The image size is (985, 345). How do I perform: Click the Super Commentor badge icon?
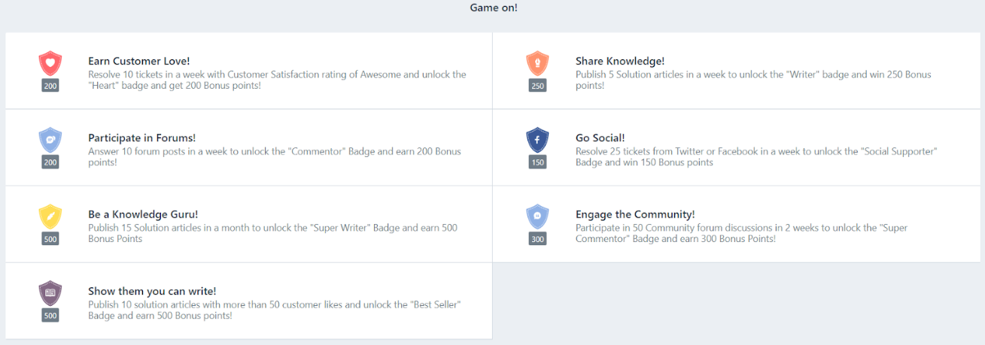pyautogui.click(x=537, y=216)
